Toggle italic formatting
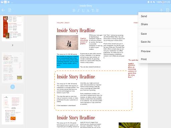 coord(78,11)
